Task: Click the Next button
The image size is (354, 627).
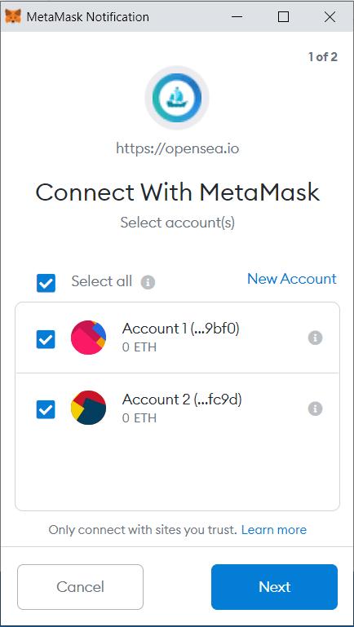Action: 274,587
